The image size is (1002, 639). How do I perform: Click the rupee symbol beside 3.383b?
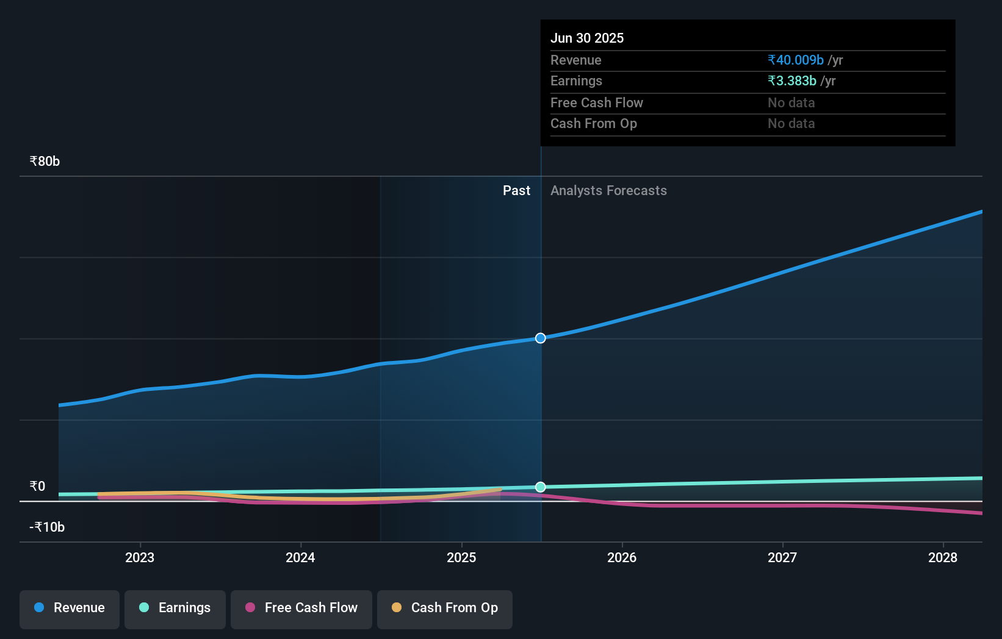coord(771,80)
